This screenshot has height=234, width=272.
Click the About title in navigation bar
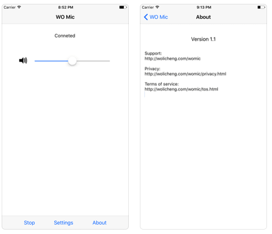click(203, 17)
